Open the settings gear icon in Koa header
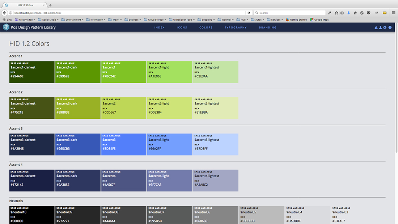Screen dimensions: 398x224 click(385, 28)
